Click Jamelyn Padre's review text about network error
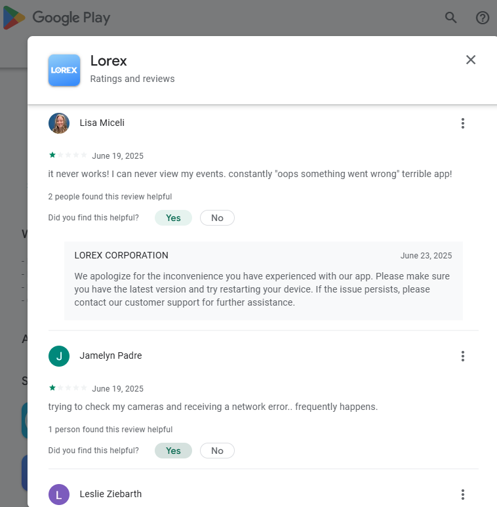This screenshot has height=507, width=497. (213, 407)
